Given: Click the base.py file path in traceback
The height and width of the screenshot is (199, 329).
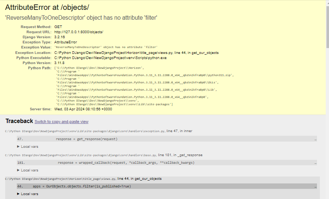Looking at the screenshot, I should (x=81, y=155).
